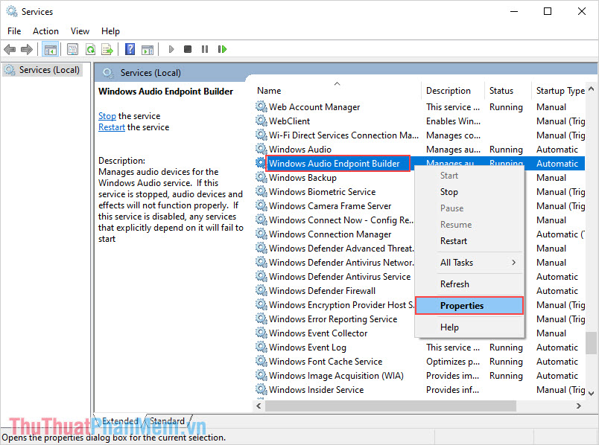This screenshot has width=599, height=445.
Task: Expand the All Tasks submenu
Action: pos(459,262)
